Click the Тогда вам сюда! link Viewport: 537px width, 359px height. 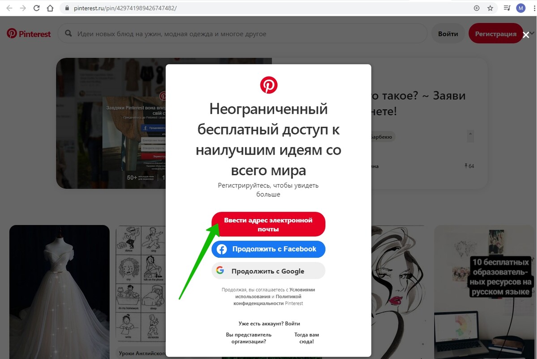[x=307, y=338]
